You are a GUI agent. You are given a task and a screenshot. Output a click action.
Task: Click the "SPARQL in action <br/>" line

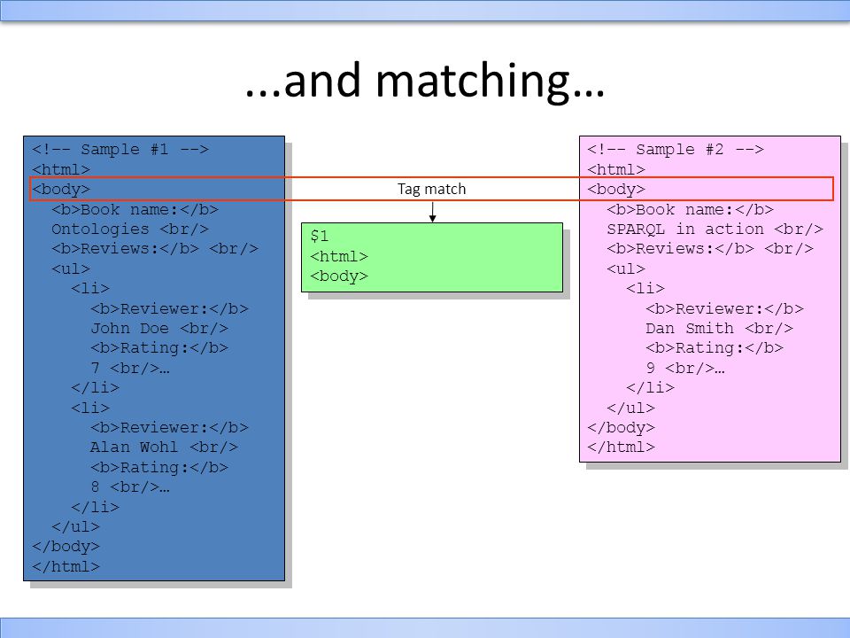pyautogui.click(x=715, y=229)
